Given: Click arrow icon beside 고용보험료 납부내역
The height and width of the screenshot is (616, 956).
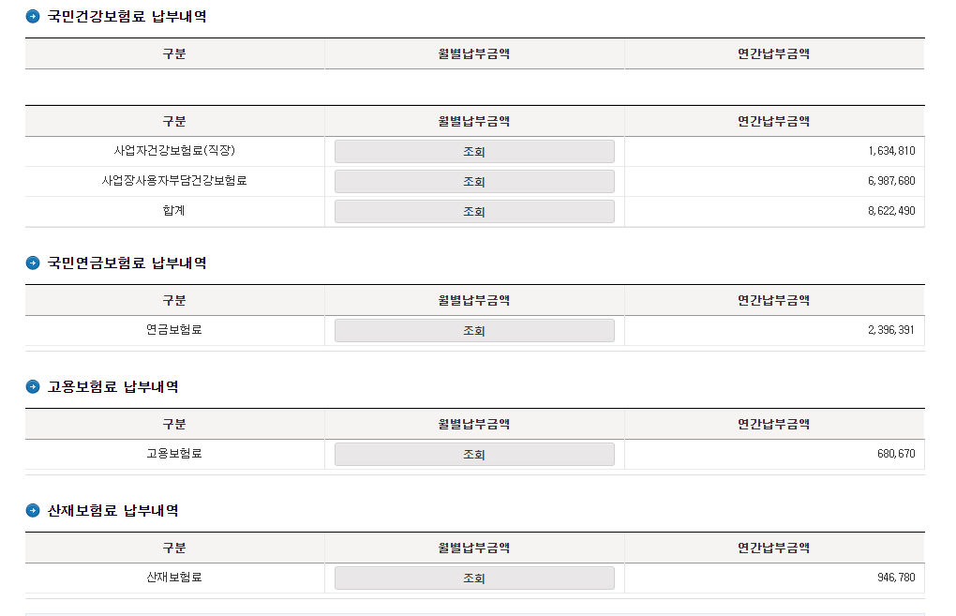Looking at the screenshot, I should [x=33, y=387].
